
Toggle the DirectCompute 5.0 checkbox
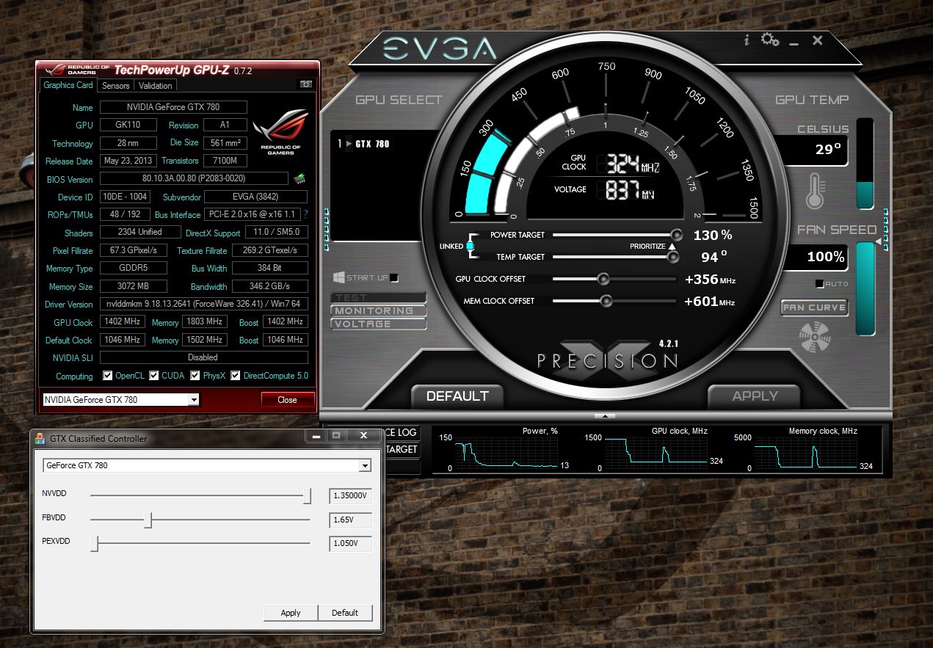pyautogui.click(x=236, y=376)
